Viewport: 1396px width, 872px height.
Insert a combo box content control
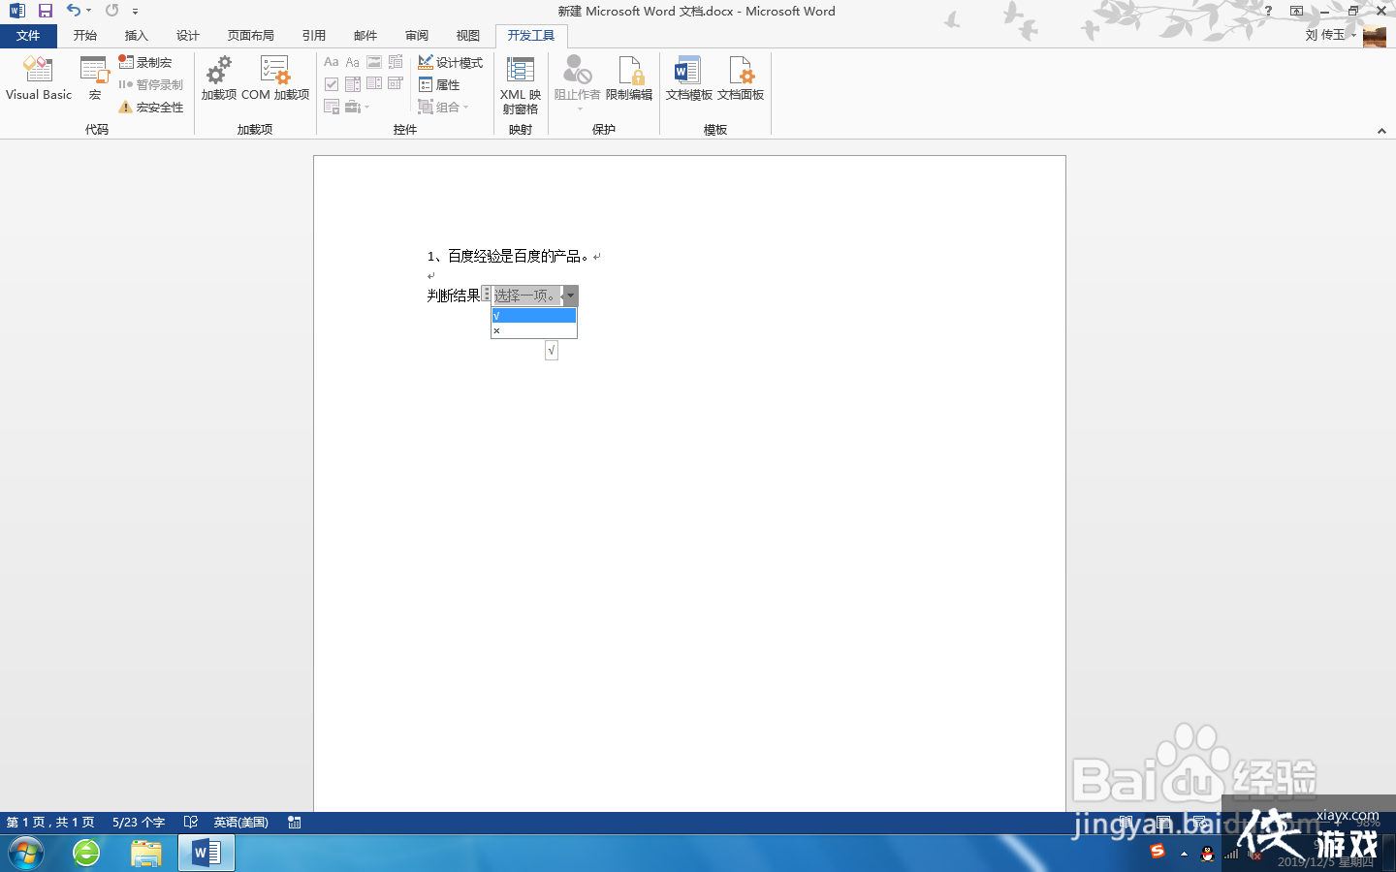[353, 84]
